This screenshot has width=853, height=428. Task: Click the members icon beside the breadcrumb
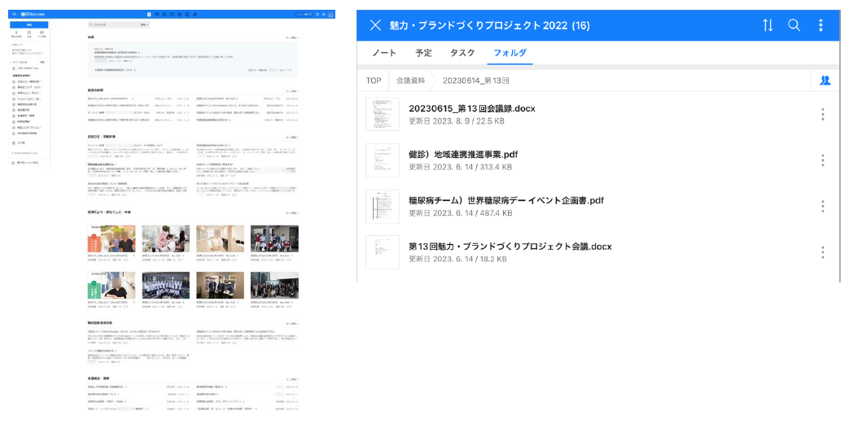(x=825, y=81)
